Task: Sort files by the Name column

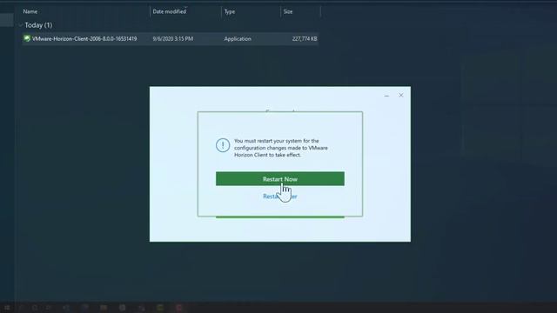Action: click(30, 11)
